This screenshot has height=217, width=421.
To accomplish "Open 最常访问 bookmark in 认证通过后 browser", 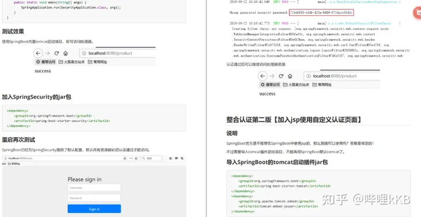I will (270, 85).
